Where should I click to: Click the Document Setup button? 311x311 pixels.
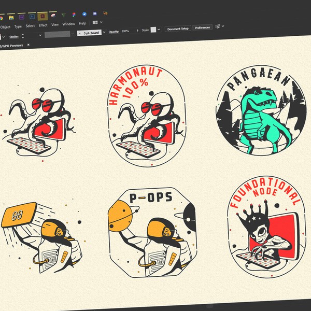[178, 29]
